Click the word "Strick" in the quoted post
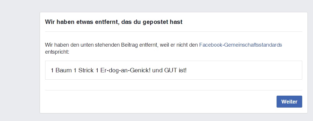This screenshot has height=121, width=313. pyautogui.click(x=86, y=70)
